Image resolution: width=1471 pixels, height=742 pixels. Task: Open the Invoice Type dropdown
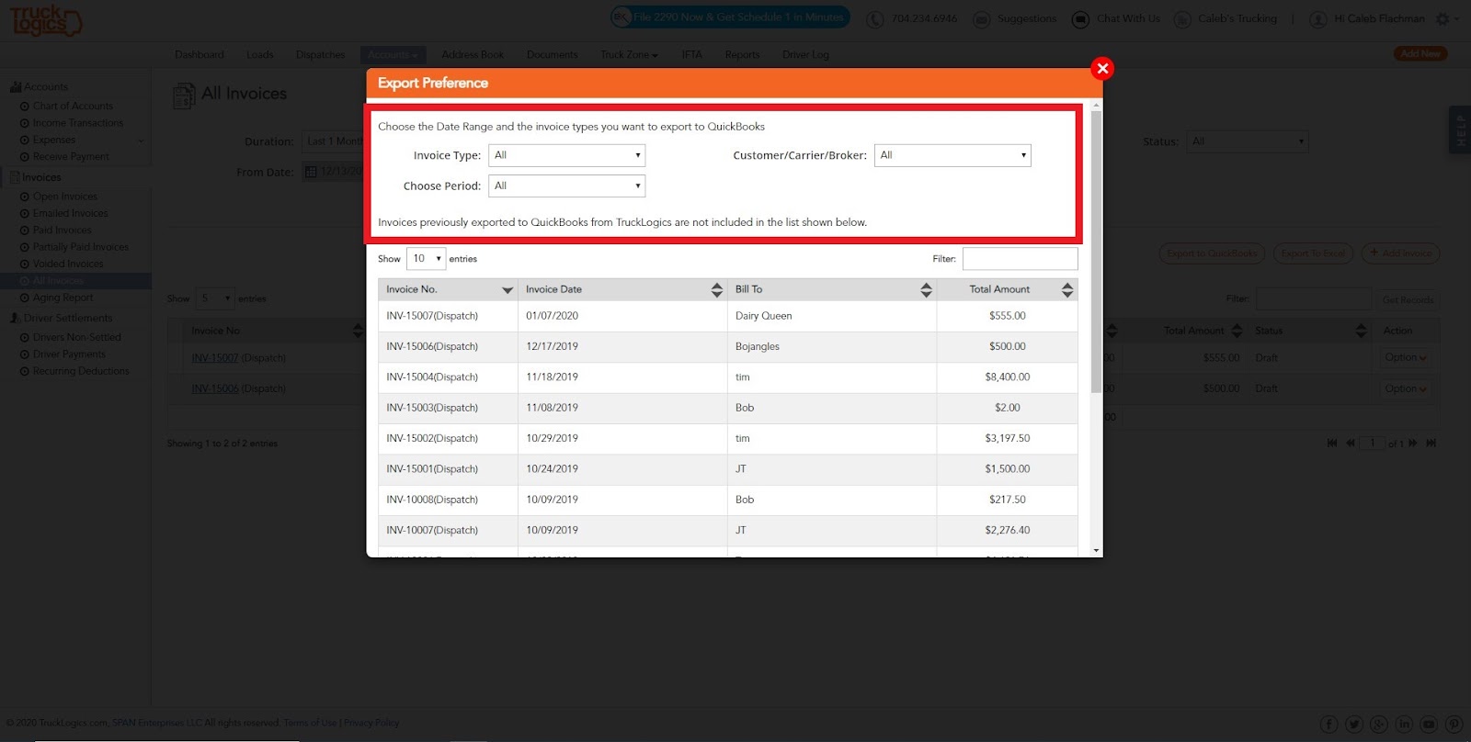(x=566, y=155)
